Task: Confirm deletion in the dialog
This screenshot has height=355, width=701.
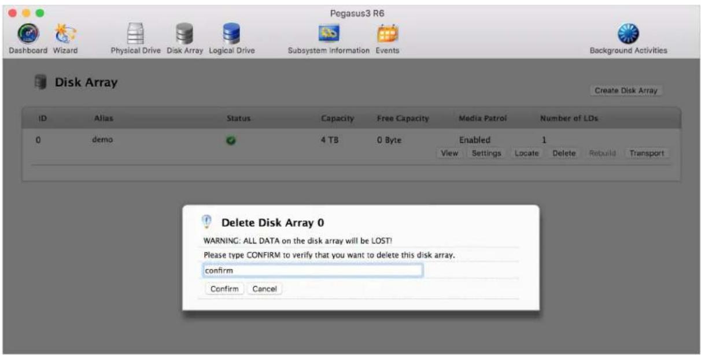Action: [224, 289]
